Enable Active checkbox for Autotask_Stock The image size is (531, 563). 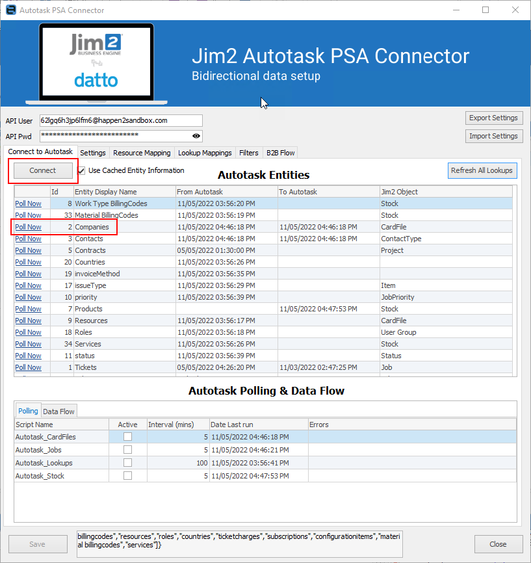[127, 475]
